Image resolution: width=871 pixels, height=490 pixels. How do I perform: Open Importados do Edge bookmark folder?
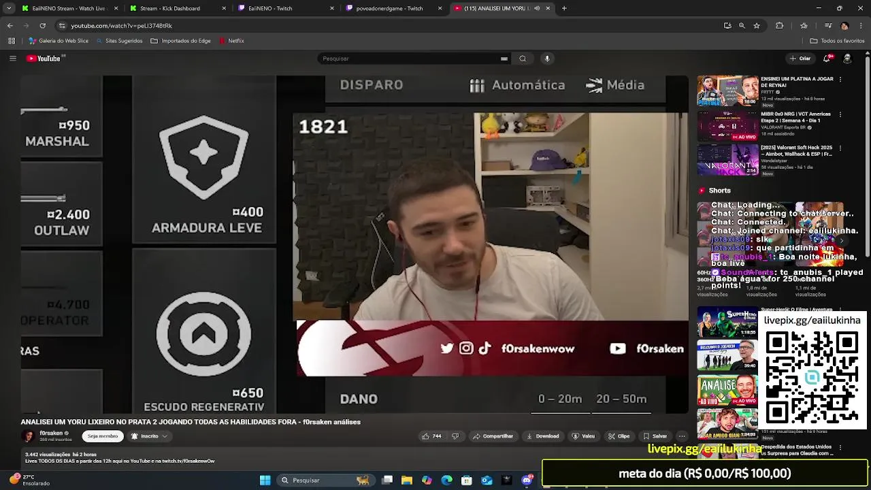tap(180, 41)
